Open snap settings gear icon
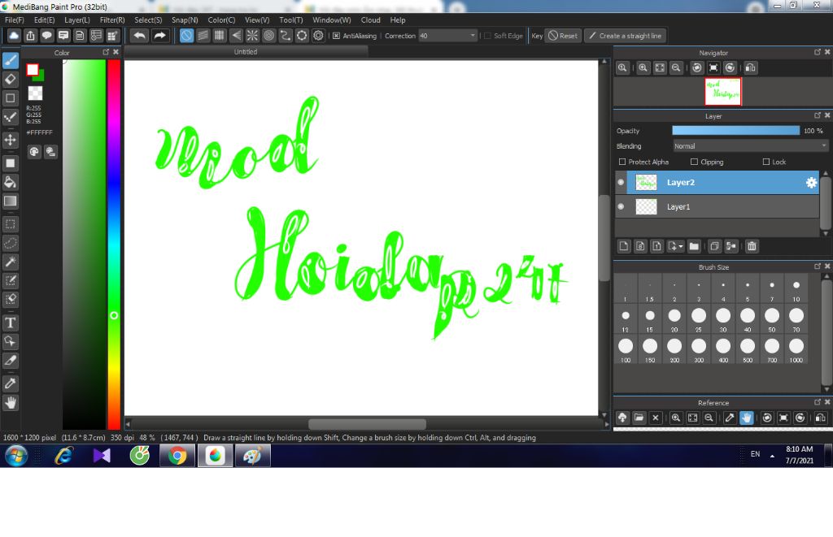Image resolution: width=833 pixels, height=537 pixels. click(x=318, y=36)
